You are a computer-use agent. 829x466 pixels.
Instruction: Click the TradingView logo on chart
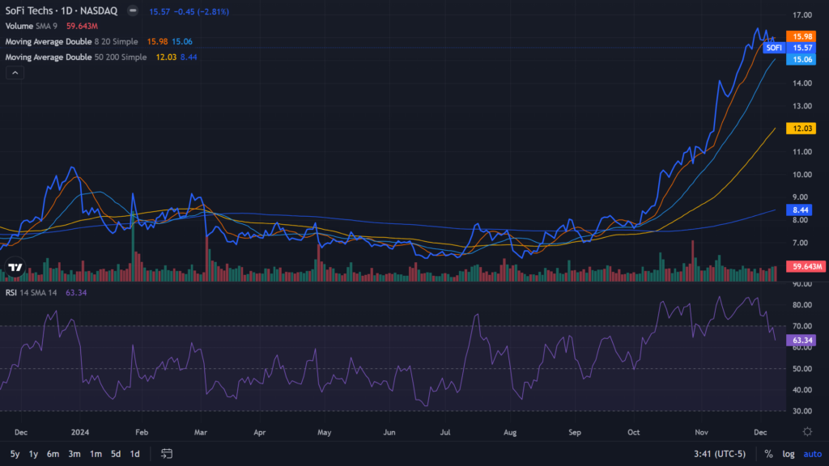[15, 268]
